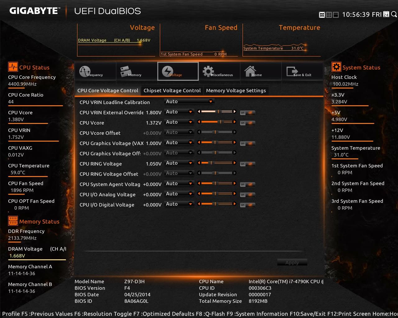
Task: Increase CPU I/O Digital Voltage right arrow
Action: coord(234,204)
